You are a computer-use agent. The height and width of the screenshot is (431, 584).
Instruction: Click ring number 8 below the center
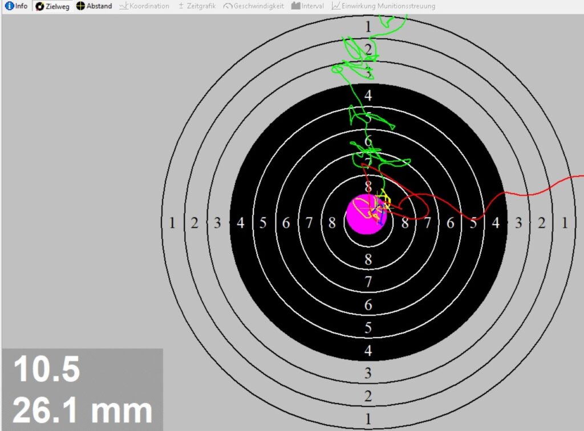[368, 260]
